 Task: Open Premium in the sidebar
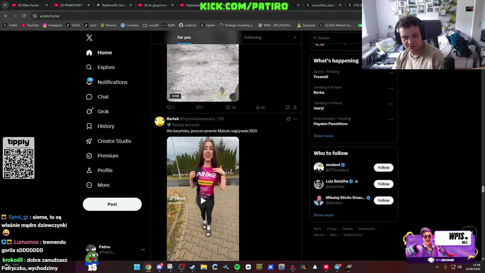tap(102, 155)
